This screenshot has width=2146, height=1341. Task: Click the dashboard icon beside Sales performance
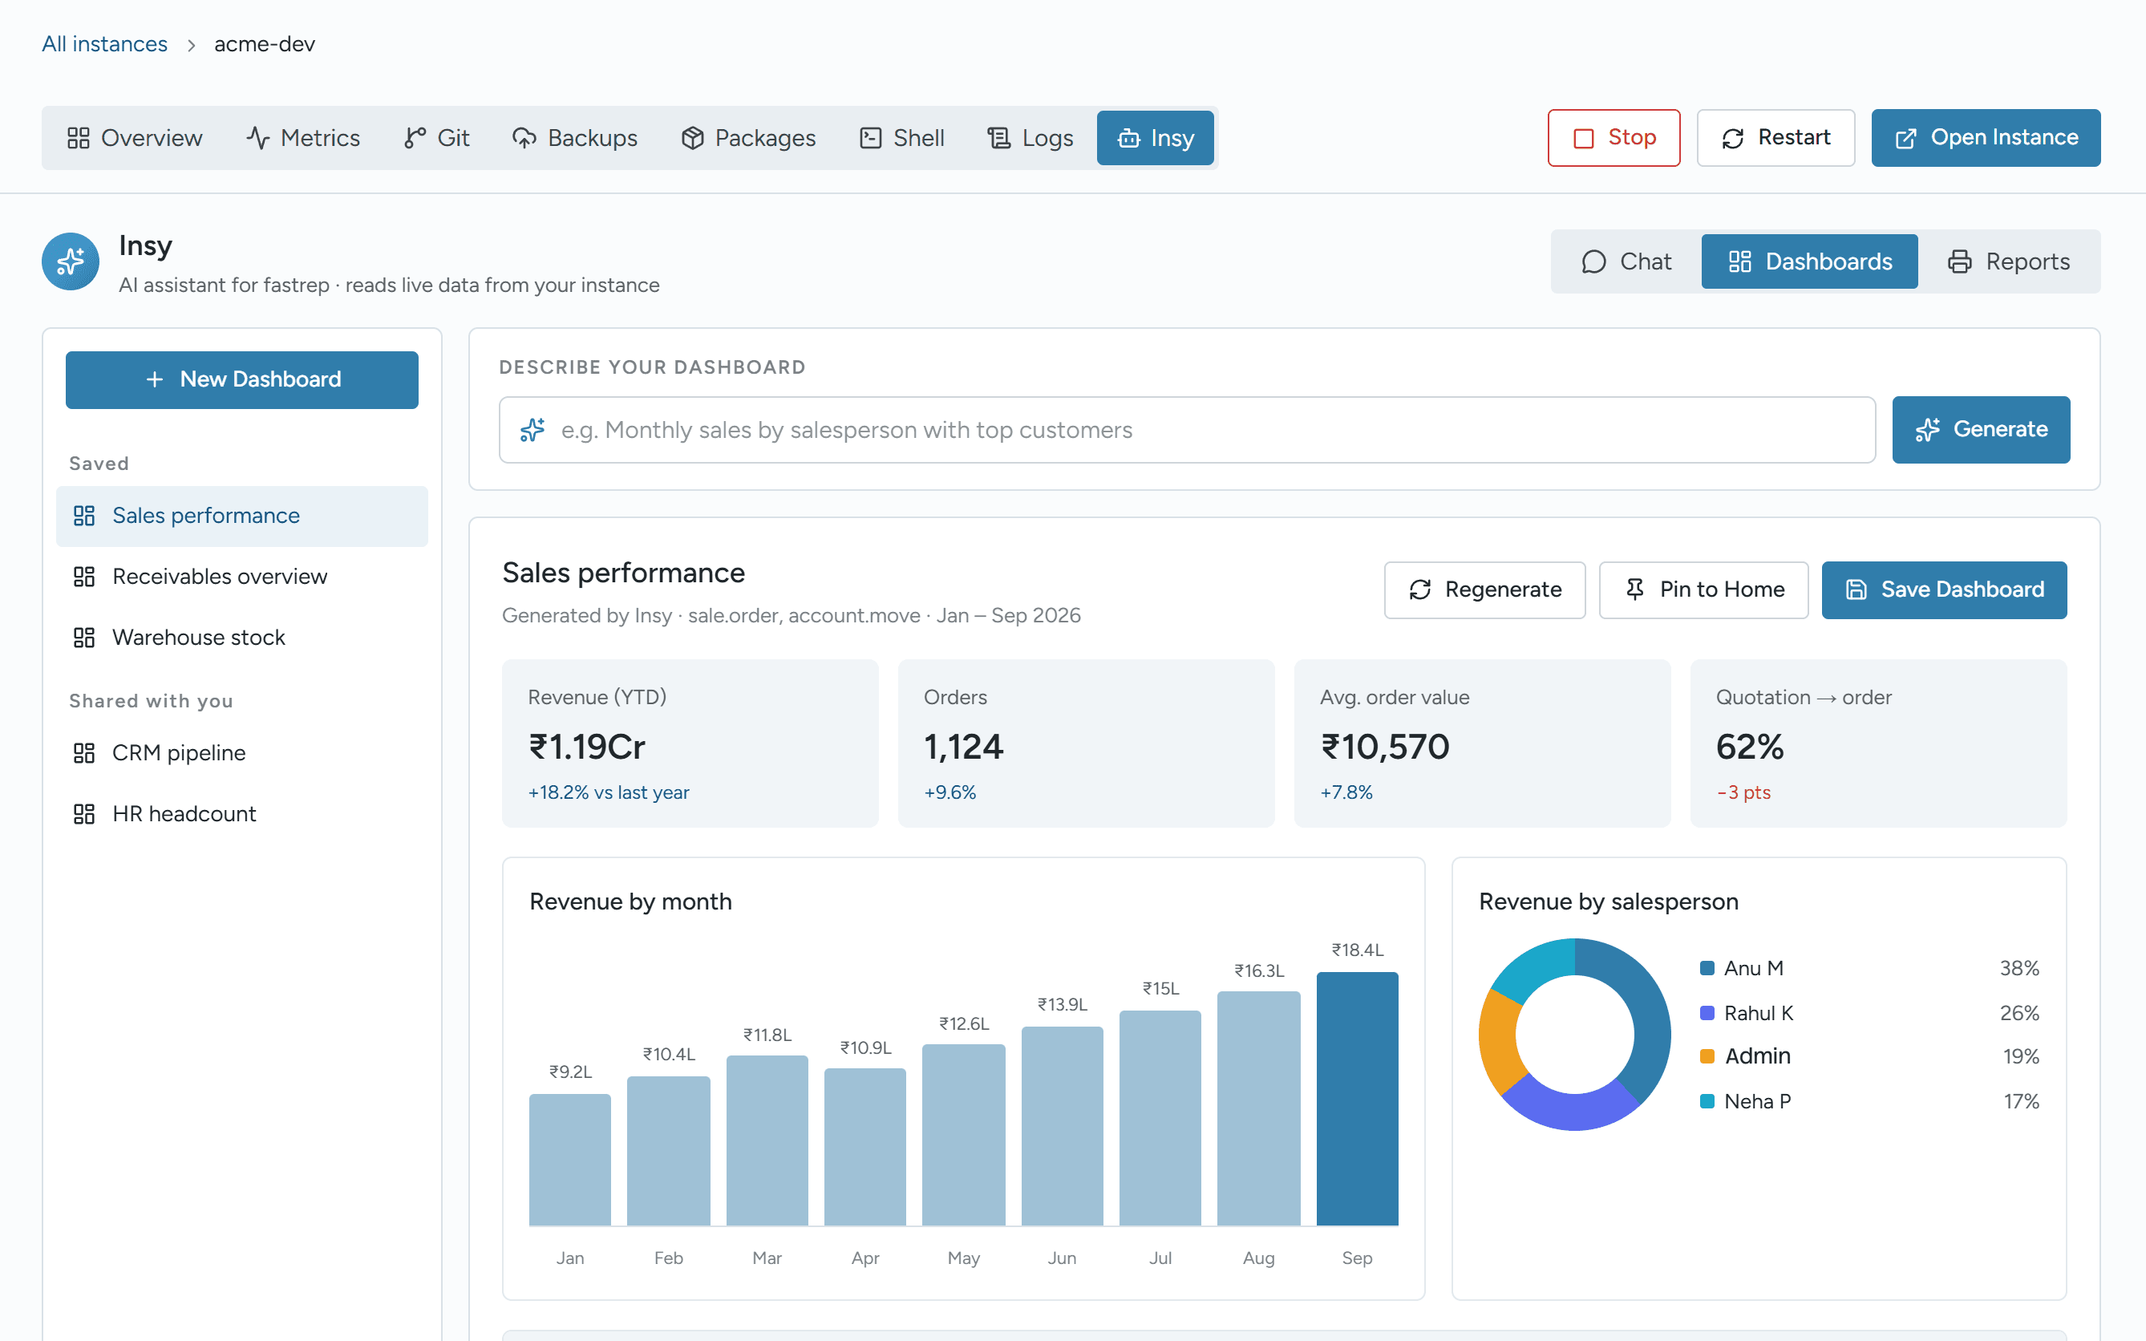point(84,515)
